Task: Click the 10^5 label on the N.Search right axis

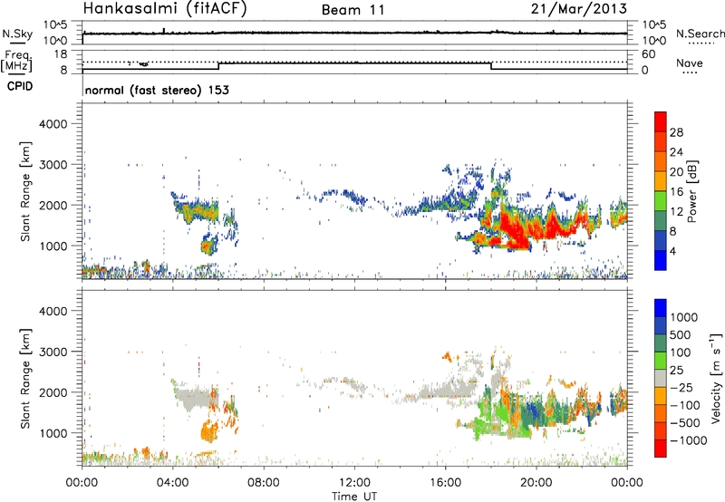Action: pos(654,25)
